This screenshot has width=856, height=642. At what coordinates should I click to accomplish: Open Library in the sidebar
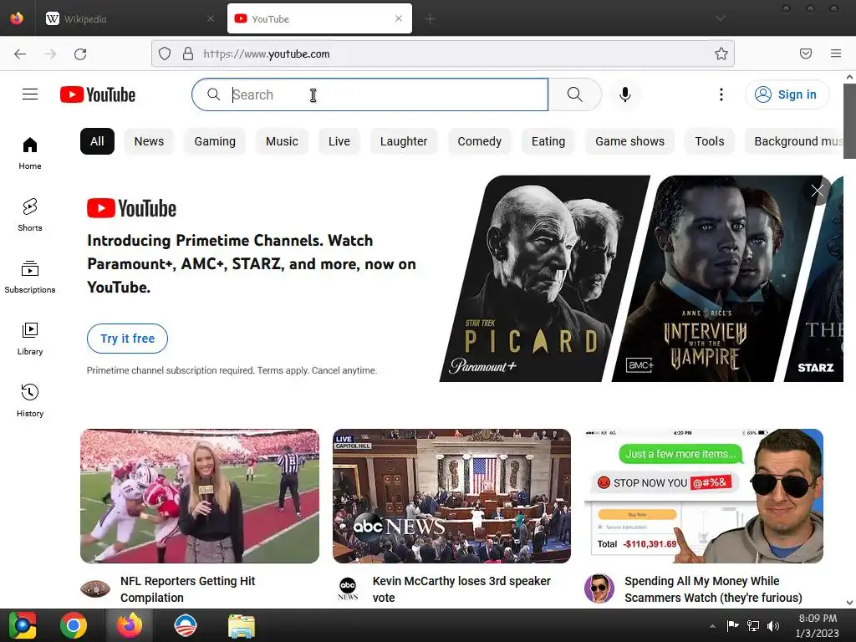click(30, 339)
